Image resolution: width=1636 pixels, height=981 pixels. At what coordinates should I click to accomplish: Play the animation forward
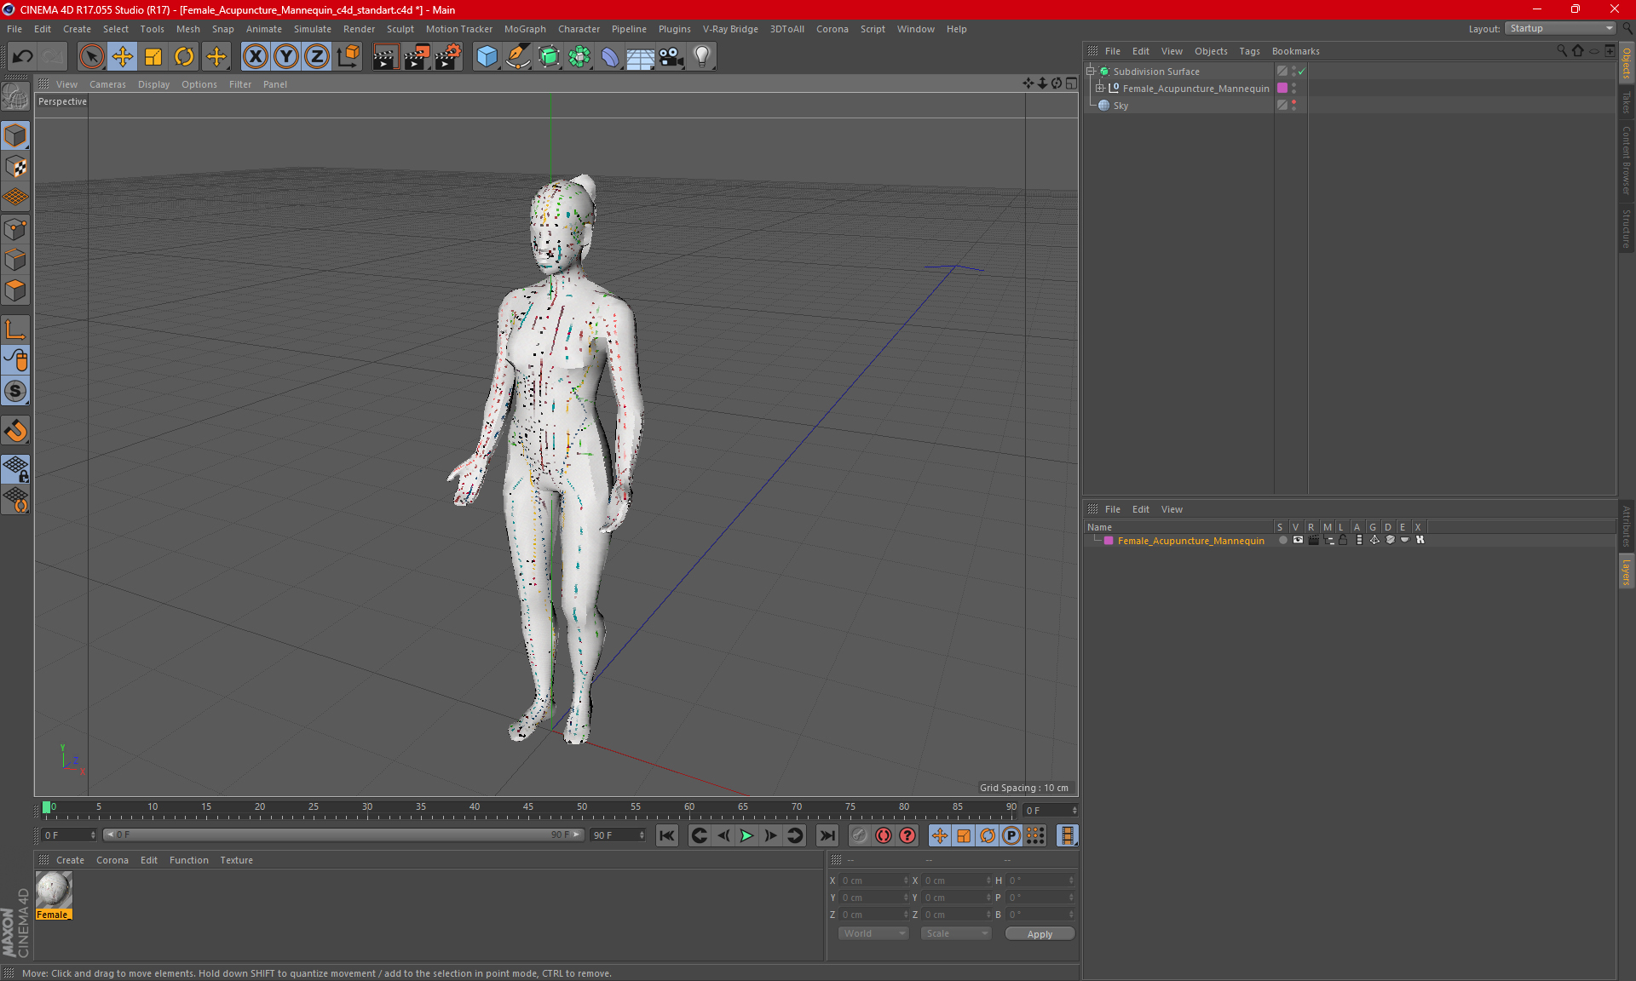pyautogui.click(x=746, y=835)
